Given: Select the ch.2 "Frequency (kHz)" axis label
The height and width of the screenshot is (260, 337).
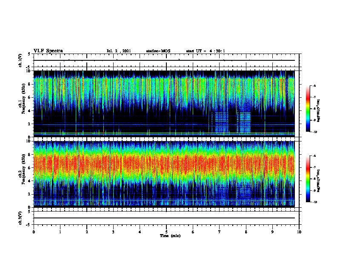Looking at the screenshot, I should pyautogui.click(x=23, y=169).
